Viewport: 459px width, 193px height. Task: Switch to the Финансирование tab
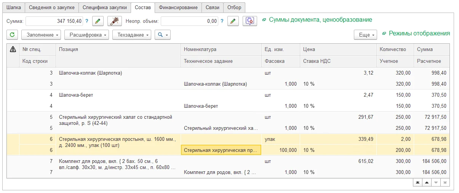[178, 7]
